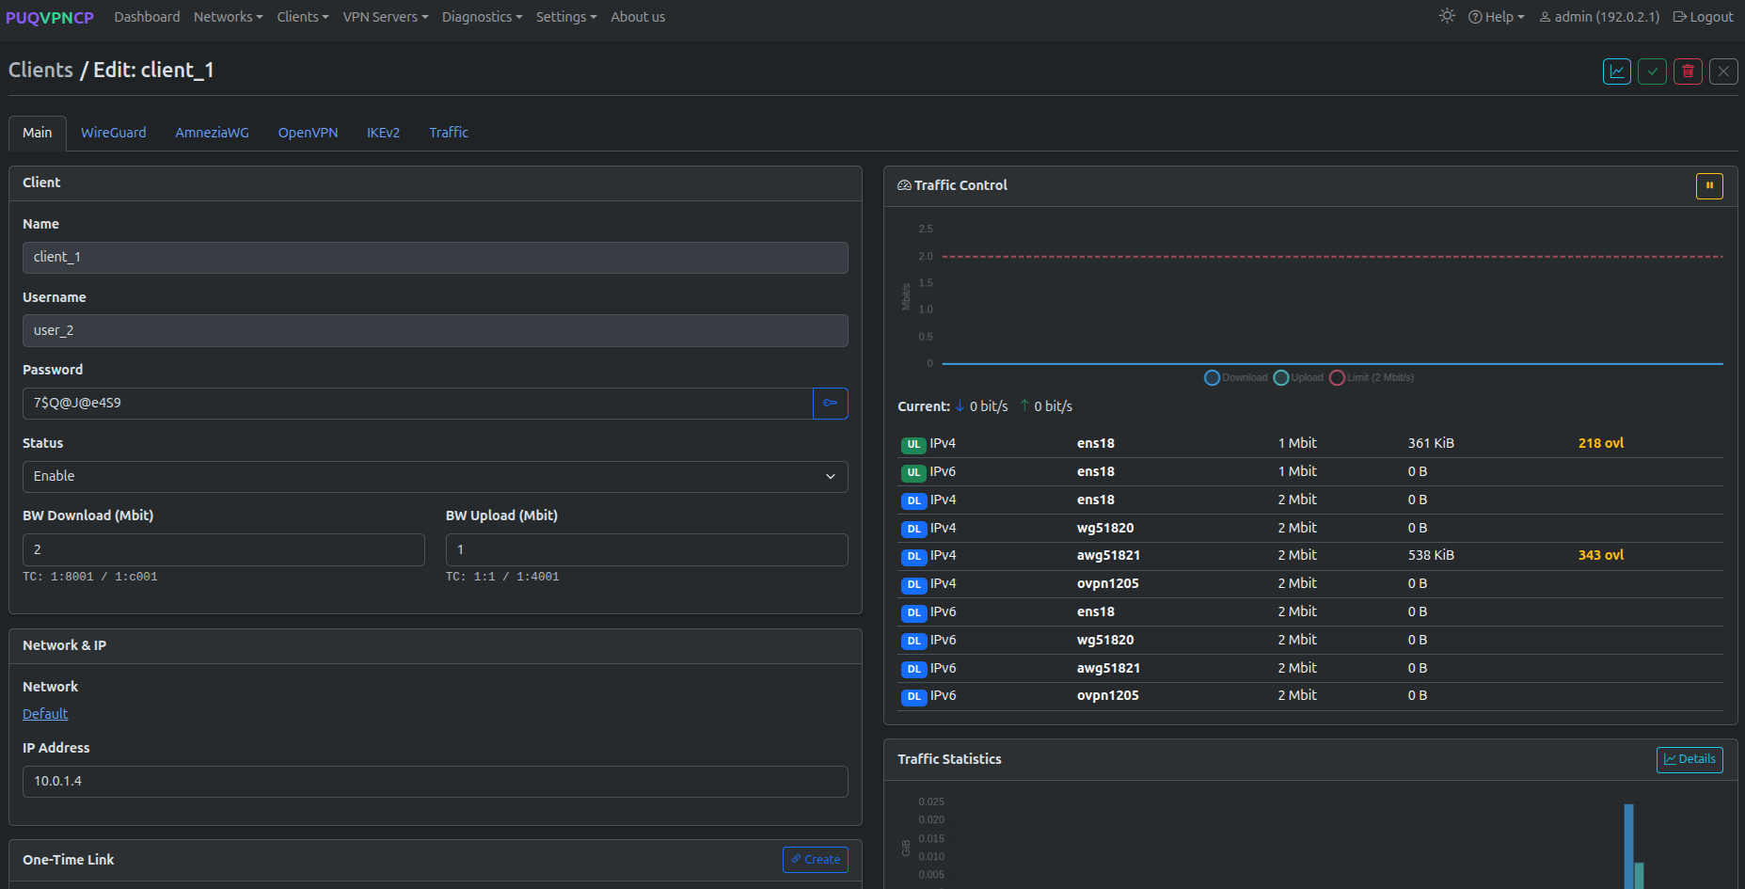
Task: Click the 361 KiB traffic value
Action: point(1431,443)
